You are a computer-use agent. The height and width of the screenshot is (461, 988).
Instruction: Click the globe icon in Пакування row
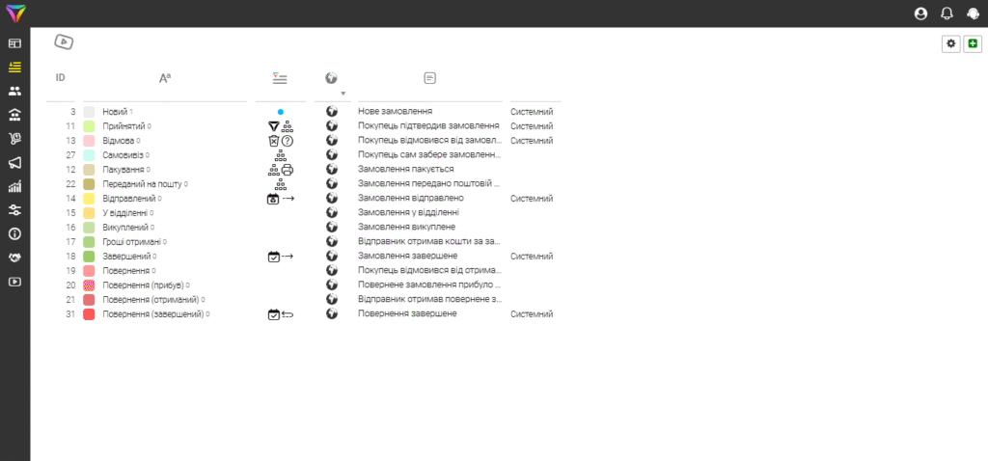[332, 170]
